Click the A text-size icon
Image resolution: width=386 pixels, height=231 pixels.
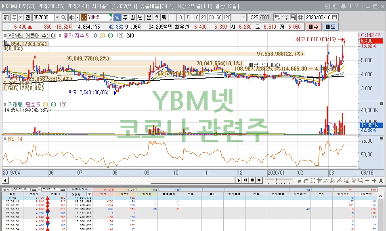[x=381, y=180]
